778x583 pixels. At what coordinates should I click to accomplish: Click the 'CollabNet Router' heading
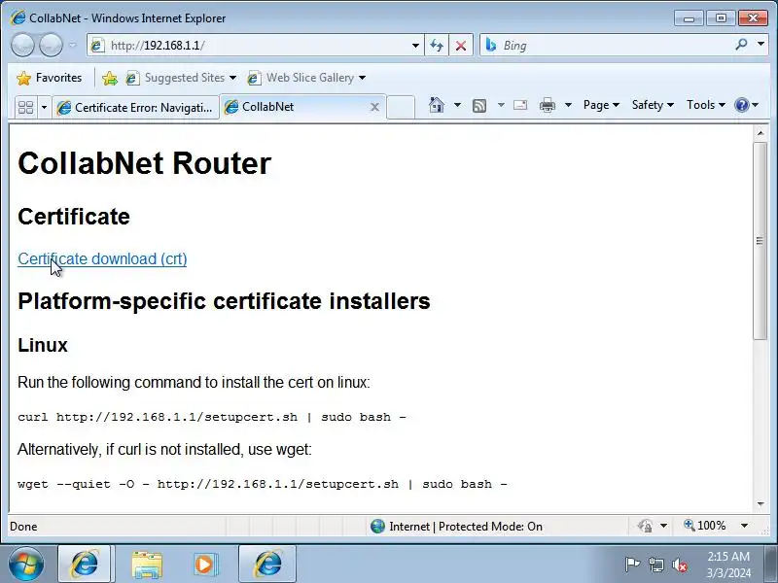point(144,163)
